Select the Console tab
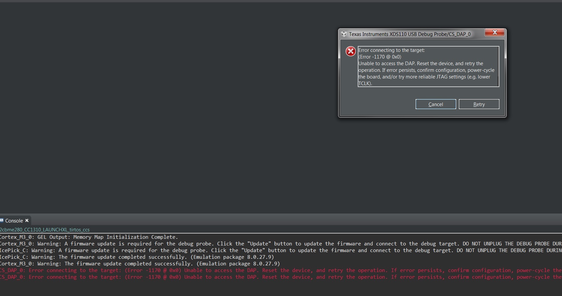The width and height of the screenshot is (562, 296). [14, 221]
